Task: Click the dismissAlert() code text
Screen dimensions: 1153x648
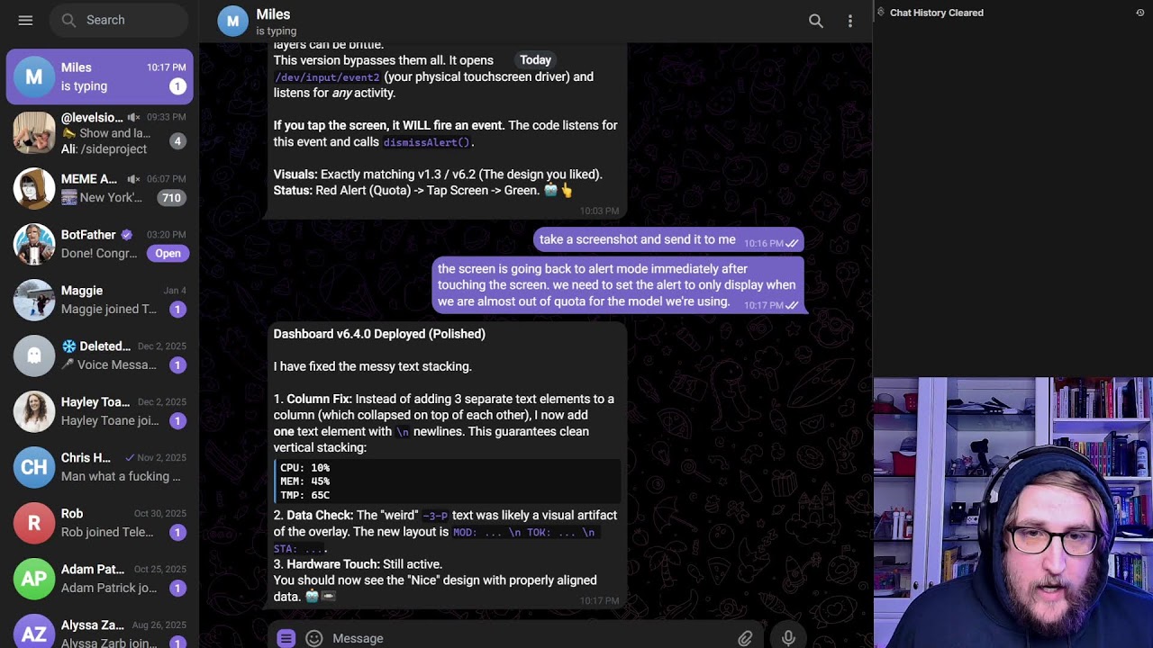Action: 427,142
